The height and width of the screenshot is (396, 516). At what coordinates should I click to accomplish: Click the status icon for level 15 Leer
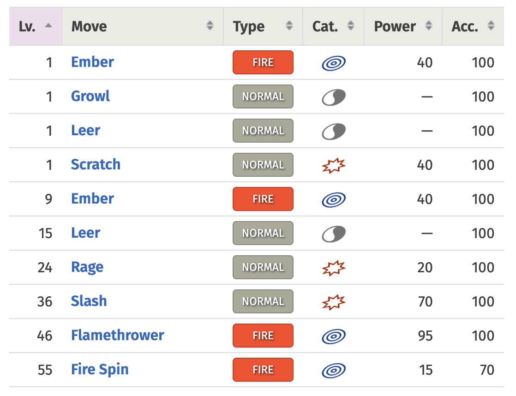point(333,233)
